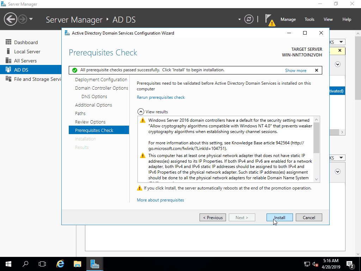This screenshot has height=271, width=361.
Task: Launch Internet Explorer from the taskbar
Action: (x=60, y=264)
